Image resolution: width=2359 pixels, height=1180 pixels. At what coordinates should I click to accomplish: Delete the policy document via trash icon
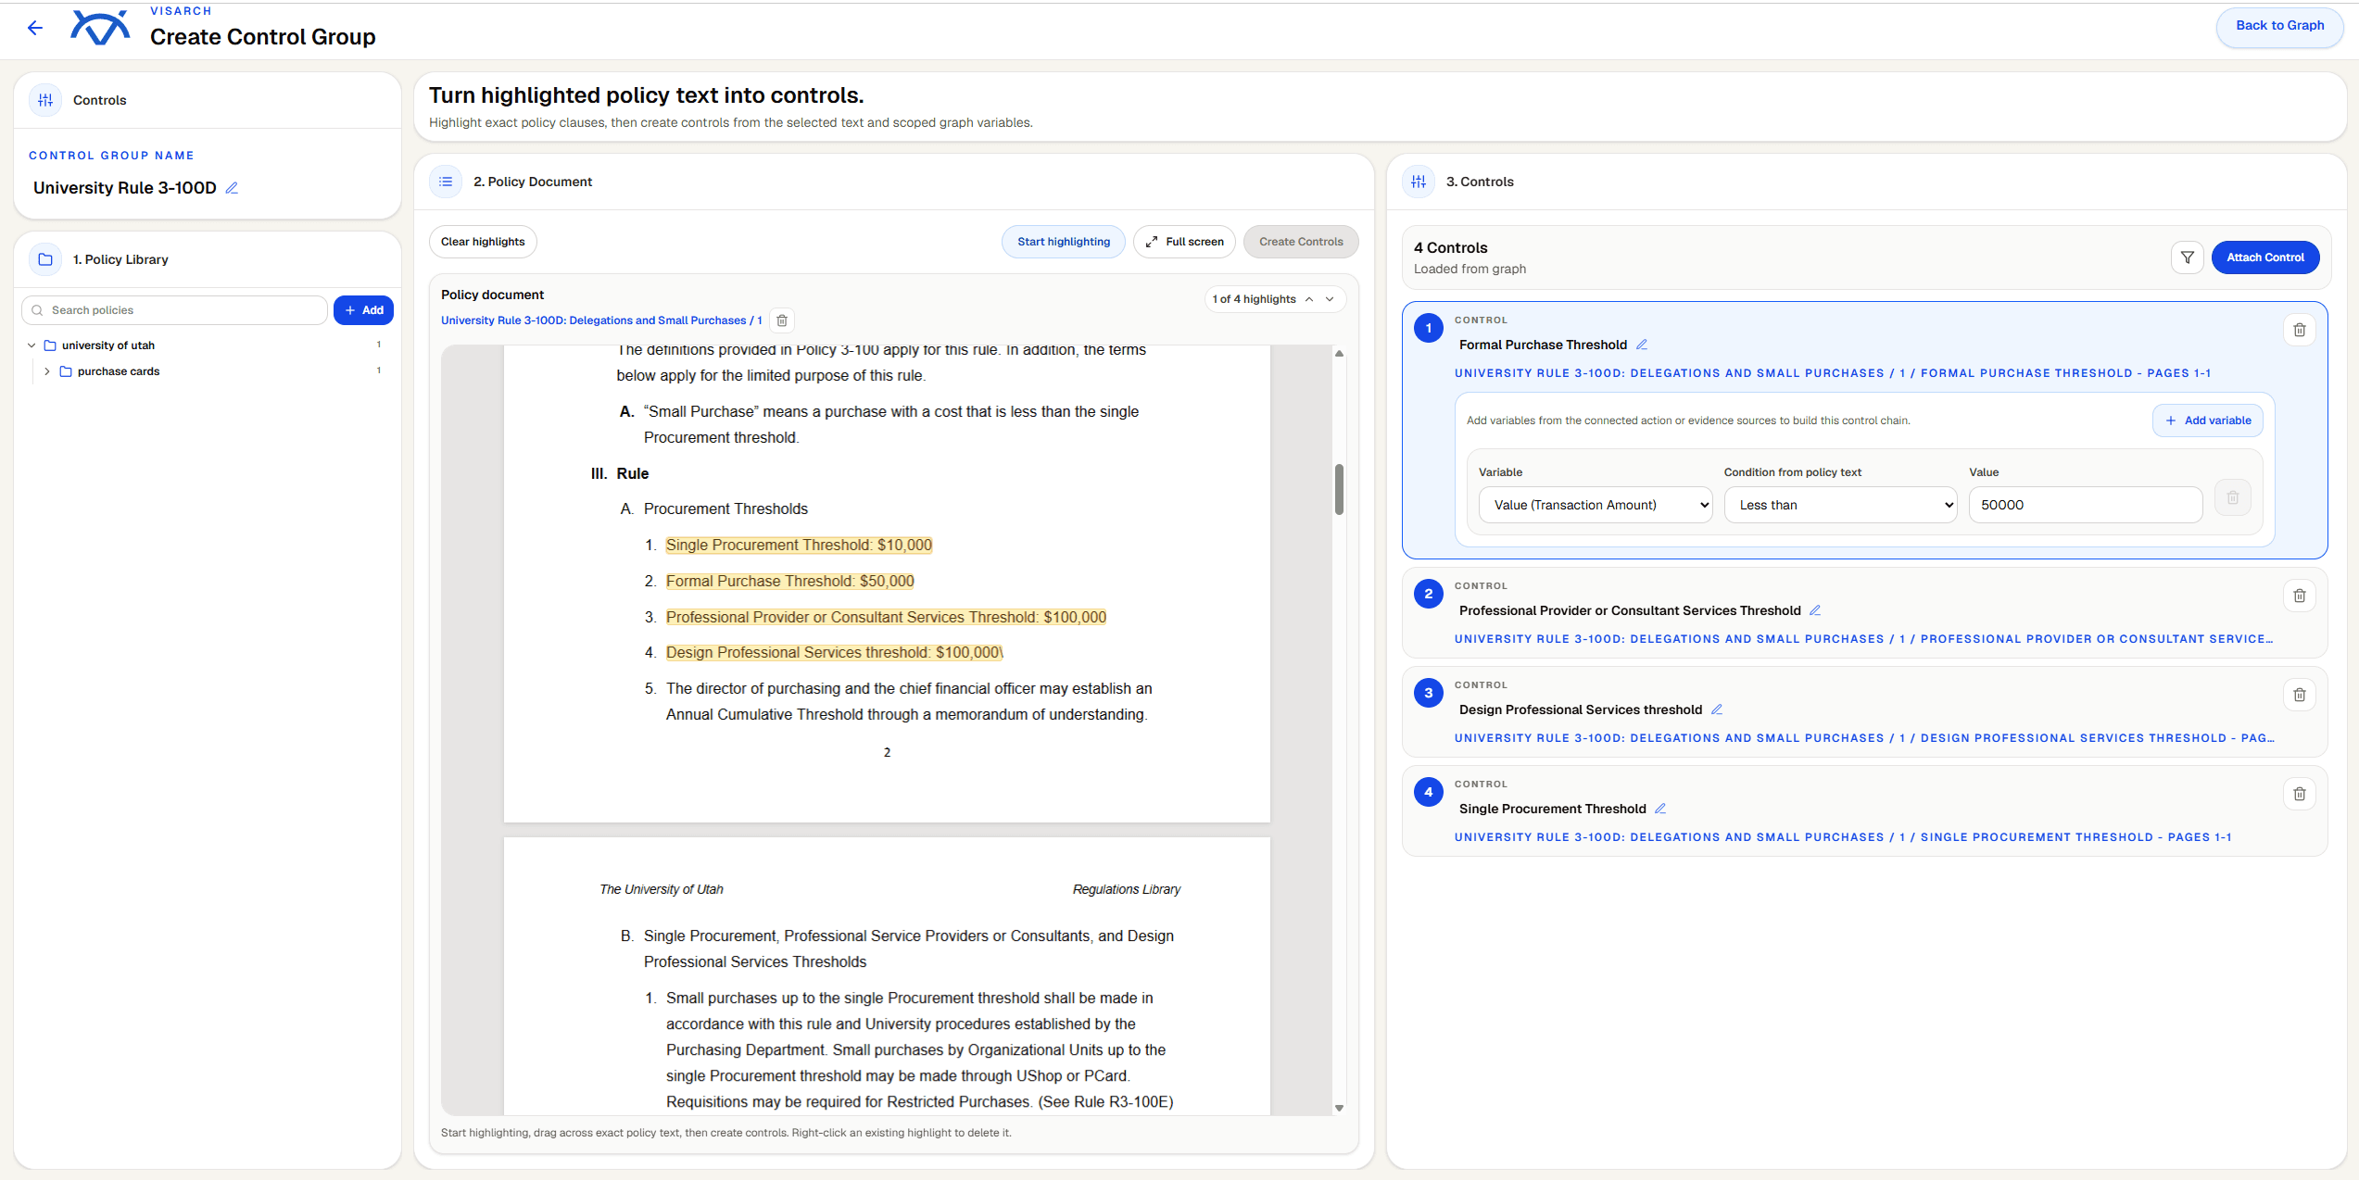point(782,320)
